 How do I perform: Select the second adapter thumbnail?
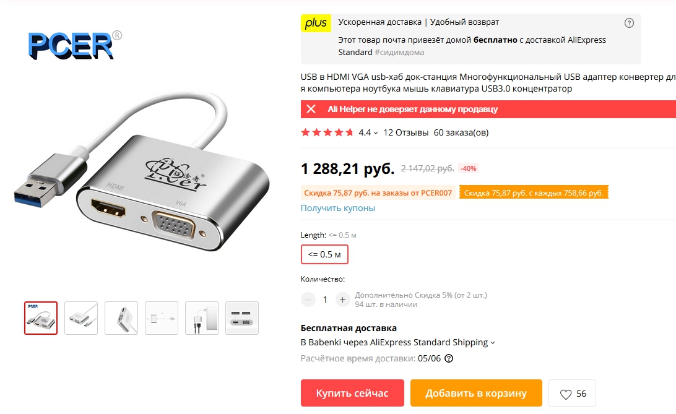click(x=81, y=318)
